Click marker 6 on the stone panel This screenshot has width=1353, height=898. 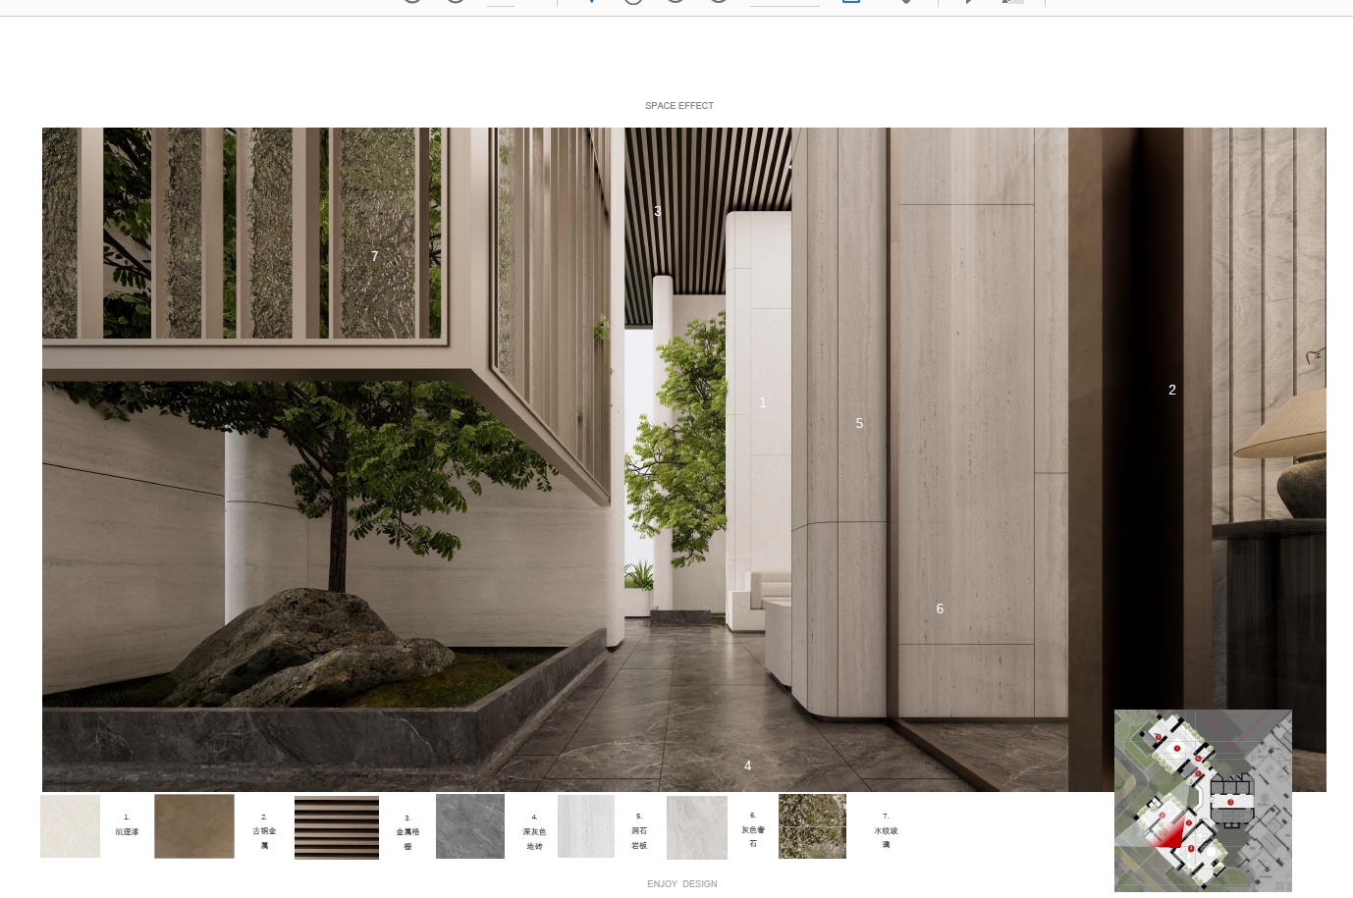tap(940, 608)
